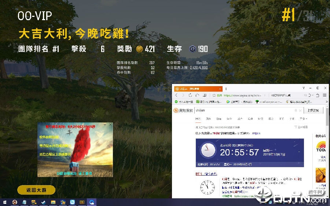Screen dimensions: 330x206
Task: Click the 00-VIP player name
Action: pos(35,16)
